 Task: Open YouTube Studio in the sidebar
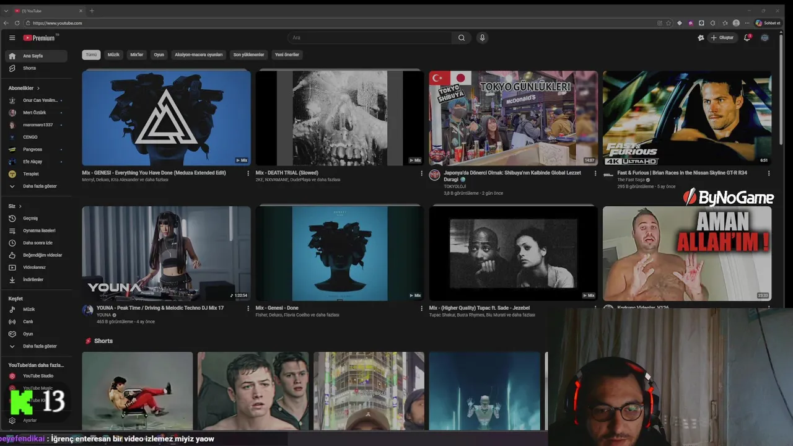point(37,376)
